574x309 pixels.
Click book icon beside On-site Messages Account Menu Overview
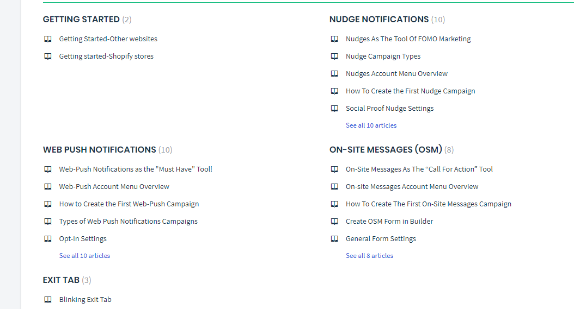point(334,187)
